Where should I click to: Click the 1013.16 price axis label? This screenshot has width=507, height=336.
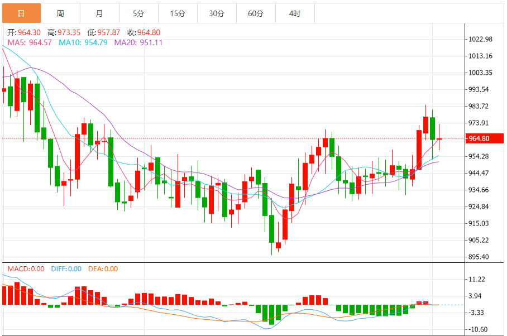pos(481,56)
